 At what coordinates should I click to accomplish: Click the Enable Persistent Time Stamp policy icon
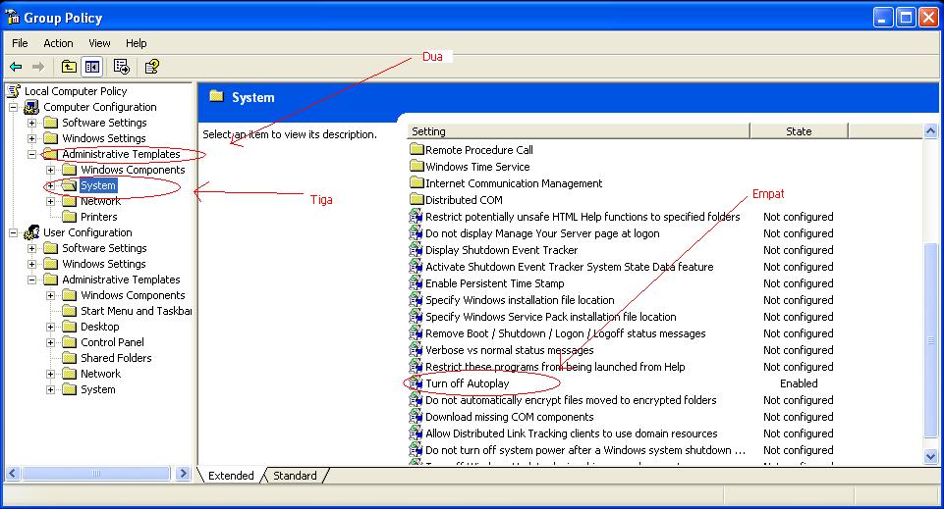pos(416,283)
